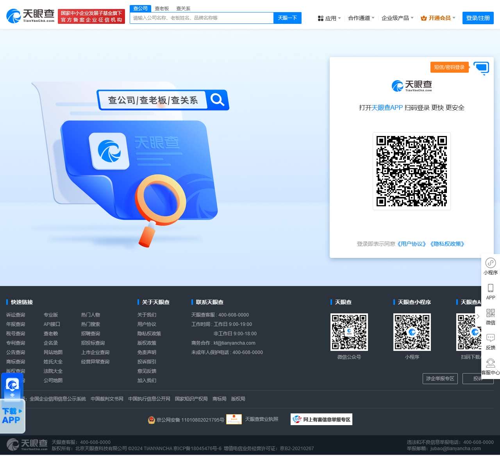Click the 天眼查APP link in login prompt
Image resolution: width=500 pixels, height=456 pixels.
[387, 107]
